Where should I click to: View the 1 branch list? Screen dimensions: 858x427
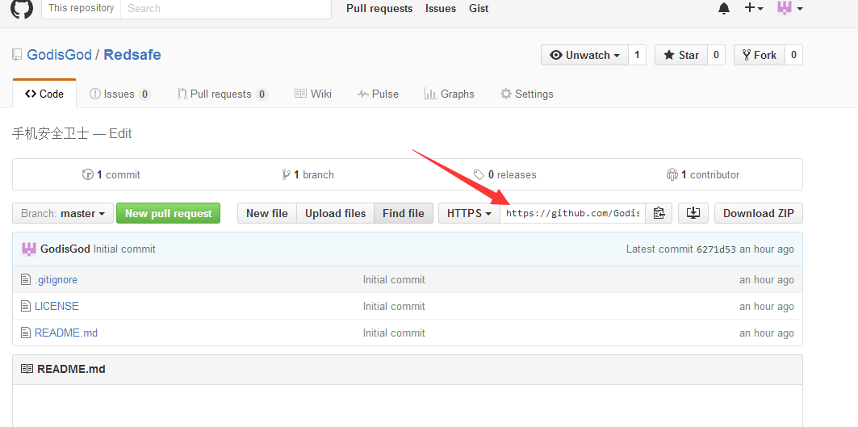[308, 174]
